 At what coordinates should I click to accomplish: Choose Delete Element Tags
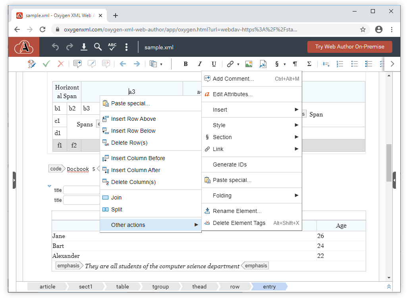click(252, 223)
